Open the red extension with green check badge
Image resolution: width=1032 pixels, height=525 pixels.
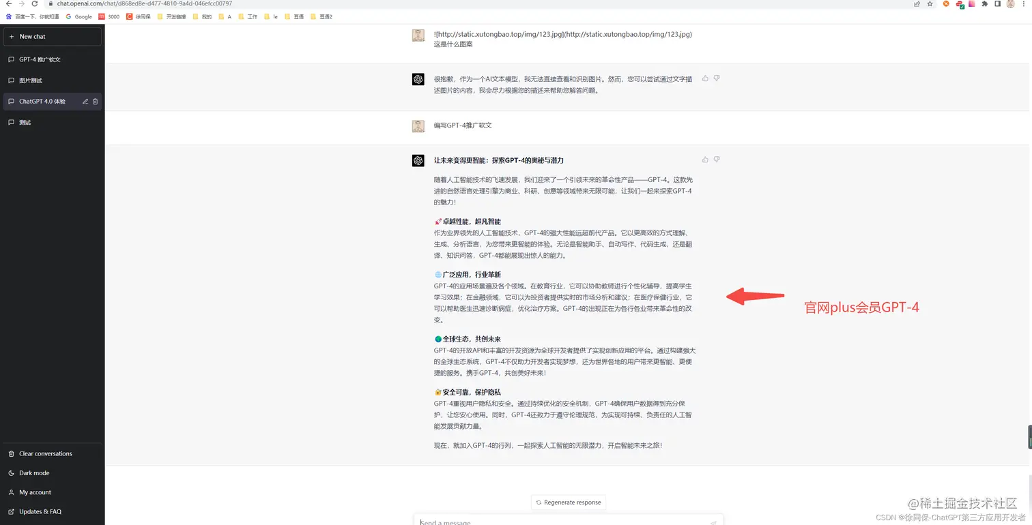960,4
